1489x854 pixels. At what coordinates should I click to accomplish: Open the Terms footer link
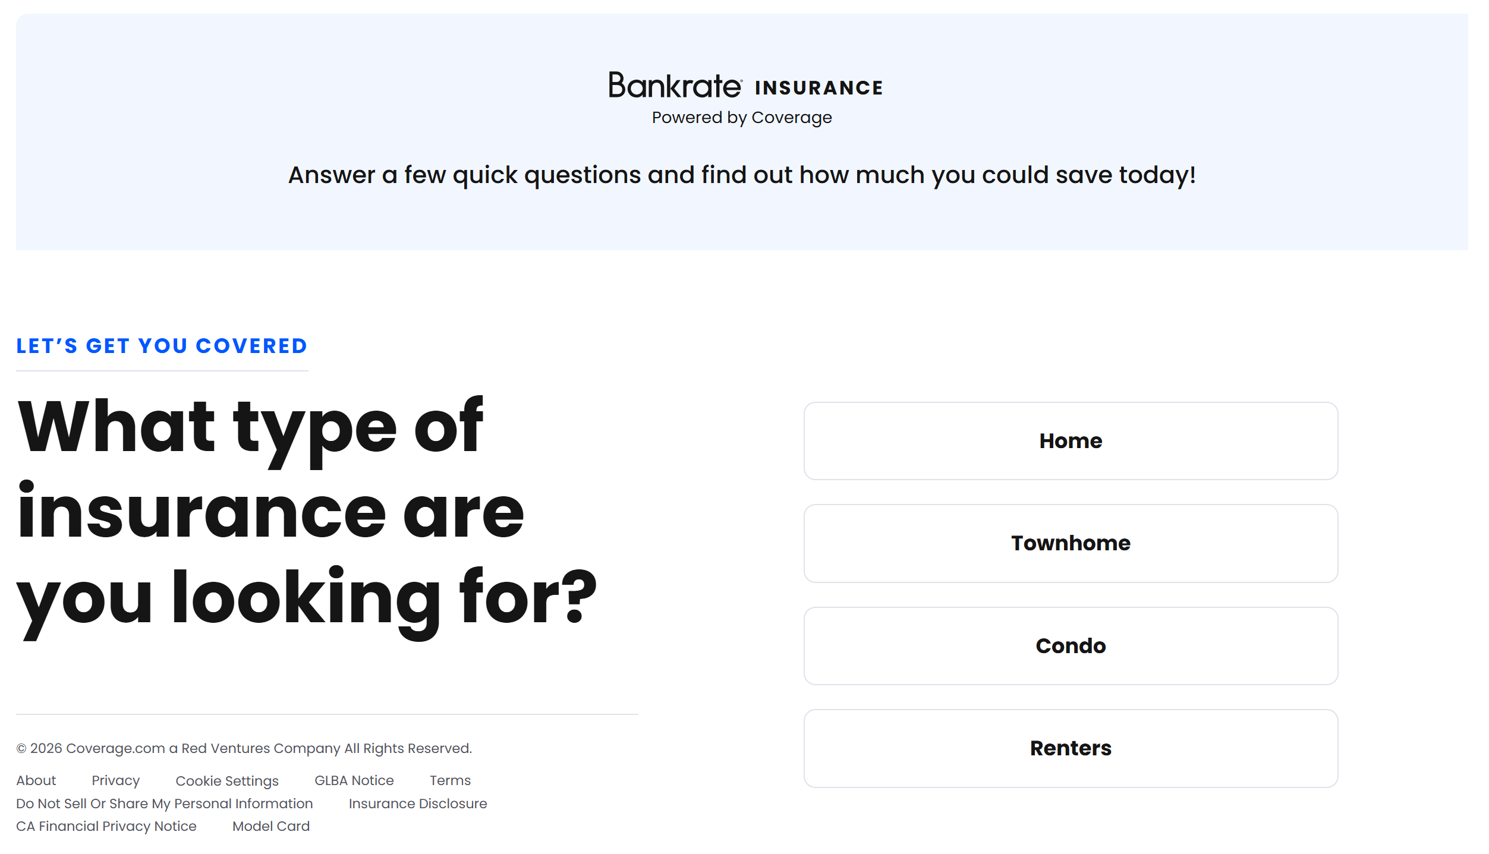[x=450, y=780]
